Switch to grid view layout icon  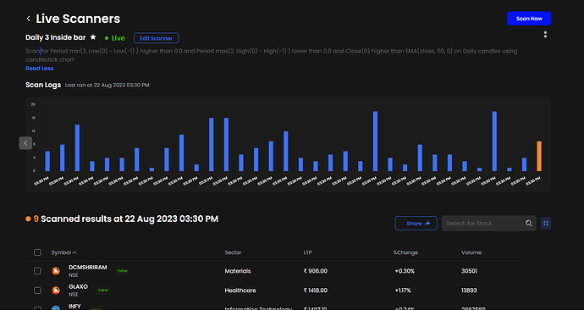pyautogui.click(x=546, y=224)
